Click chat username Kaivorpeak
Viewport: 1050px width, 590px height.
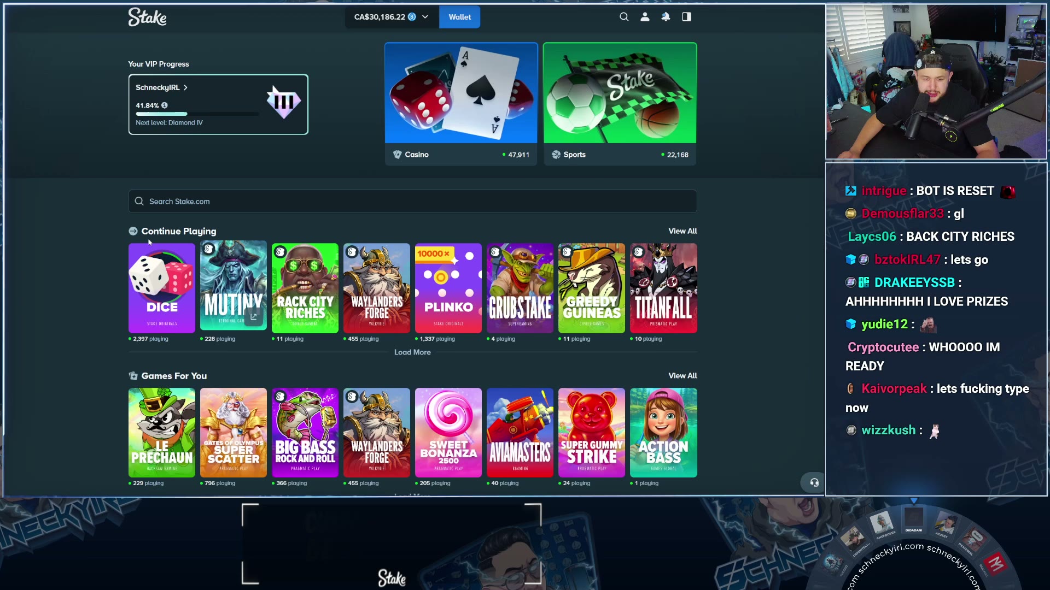pos(894,388)
